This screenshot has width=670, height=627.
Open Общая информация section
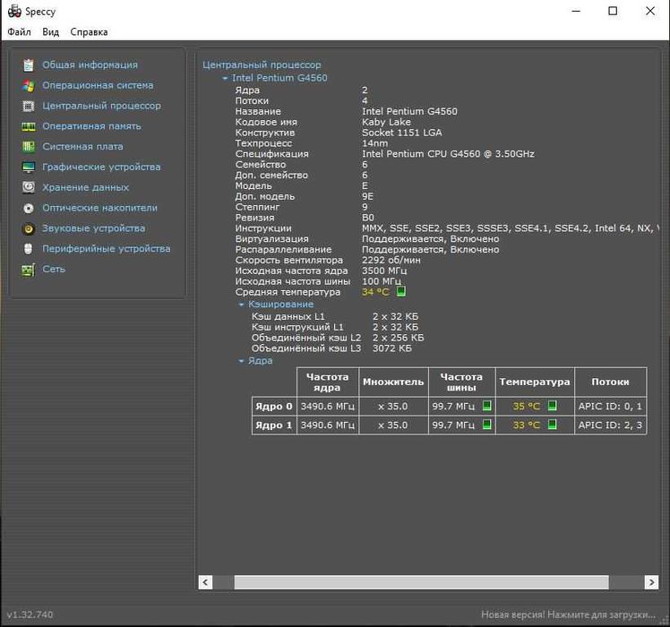90,65
